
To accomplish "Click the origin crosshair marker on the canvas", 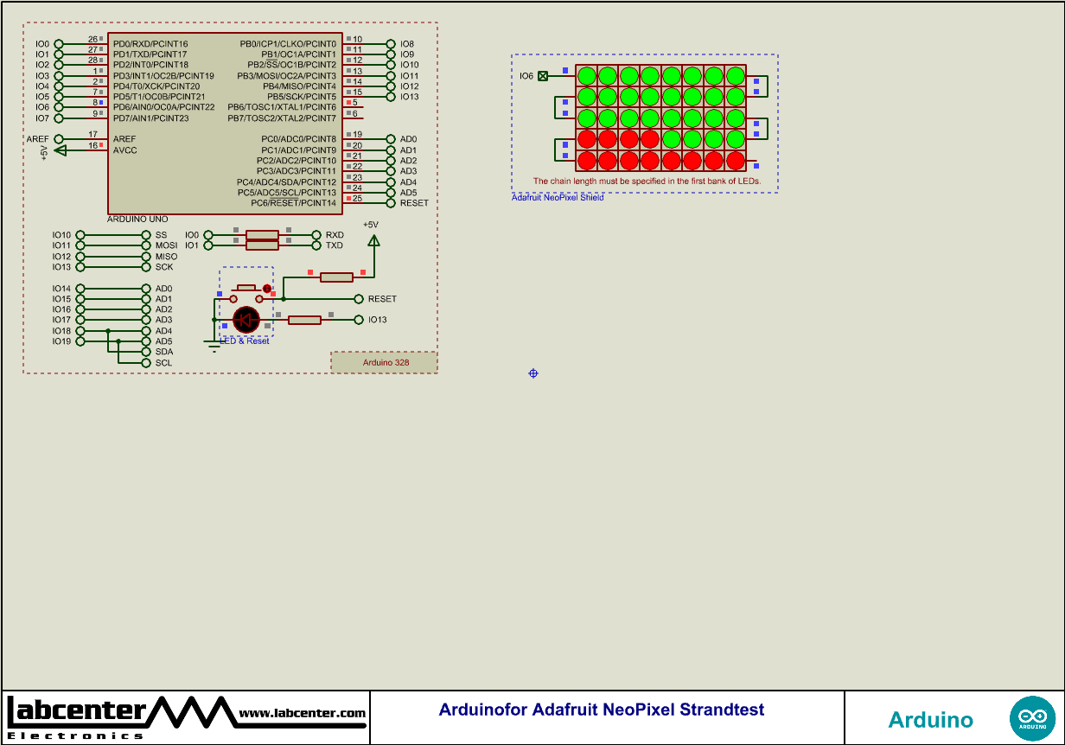I will (532, 373).
